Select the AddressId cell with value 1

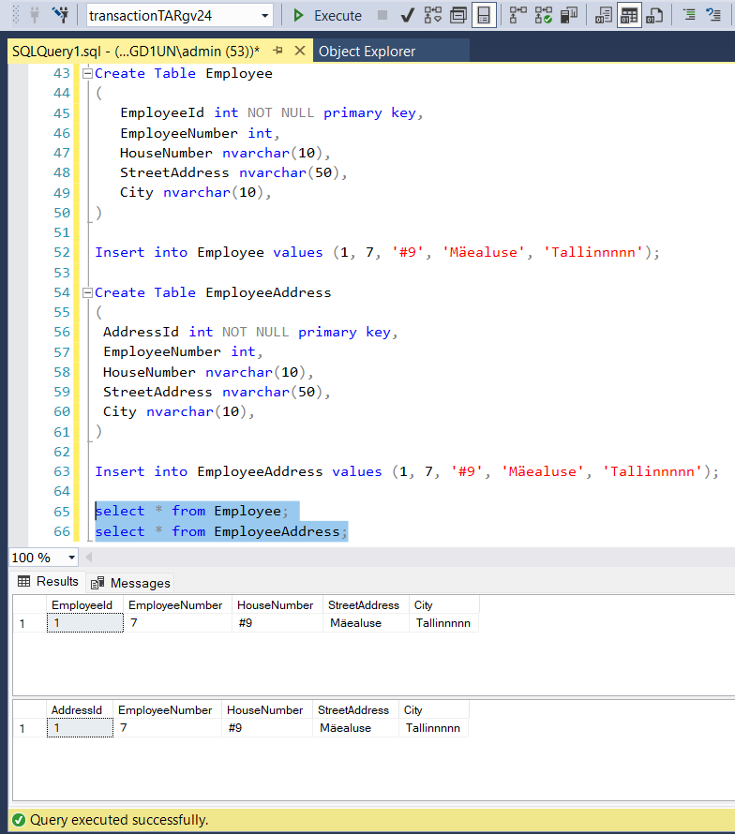pyautogui.click(x=80, y=727)
